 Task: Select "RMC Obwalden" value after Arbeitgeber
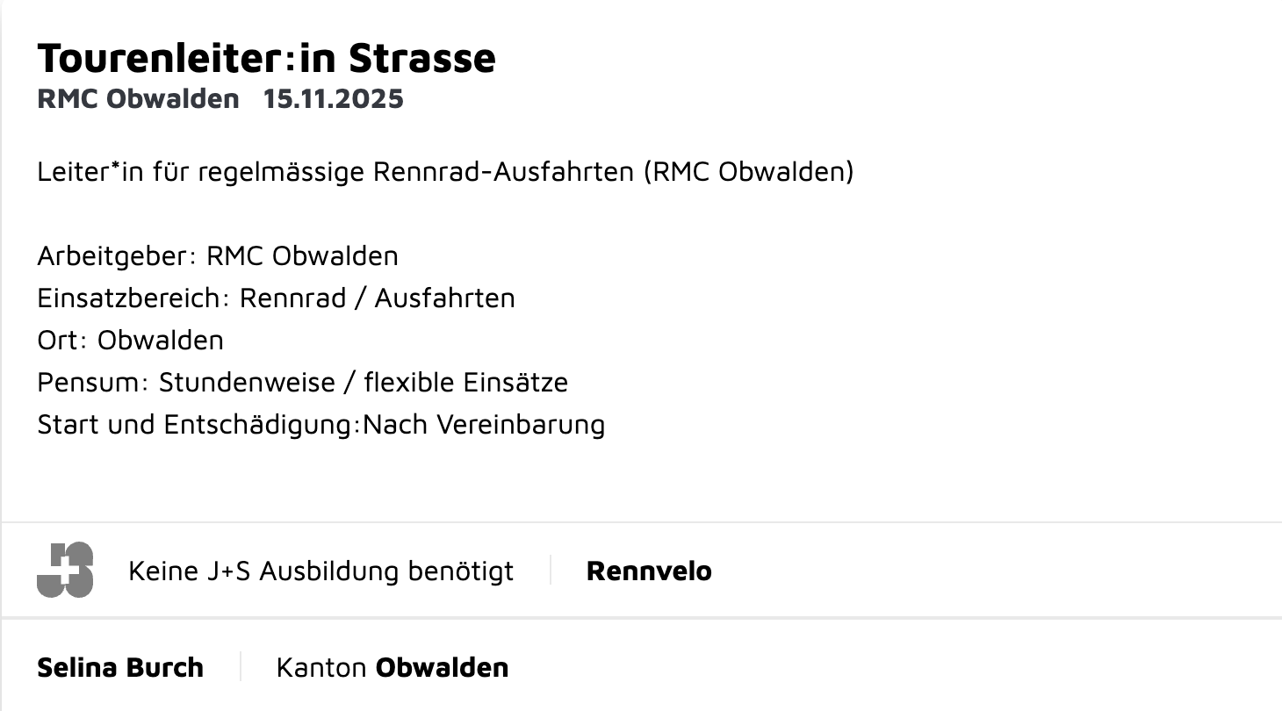tap(302, 256)
